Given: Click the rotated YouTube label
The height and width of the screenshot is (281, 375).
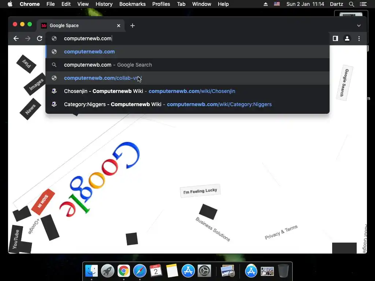Looking at the screenshot, I should [16, 239].
